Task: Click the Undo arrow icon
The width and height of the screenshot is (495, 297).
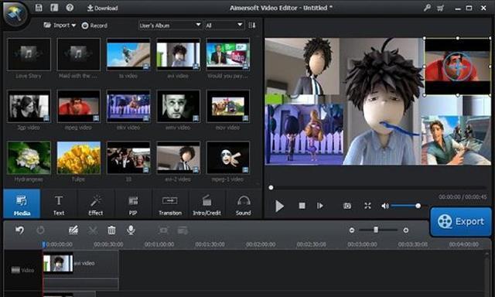Action: (19, 230)
